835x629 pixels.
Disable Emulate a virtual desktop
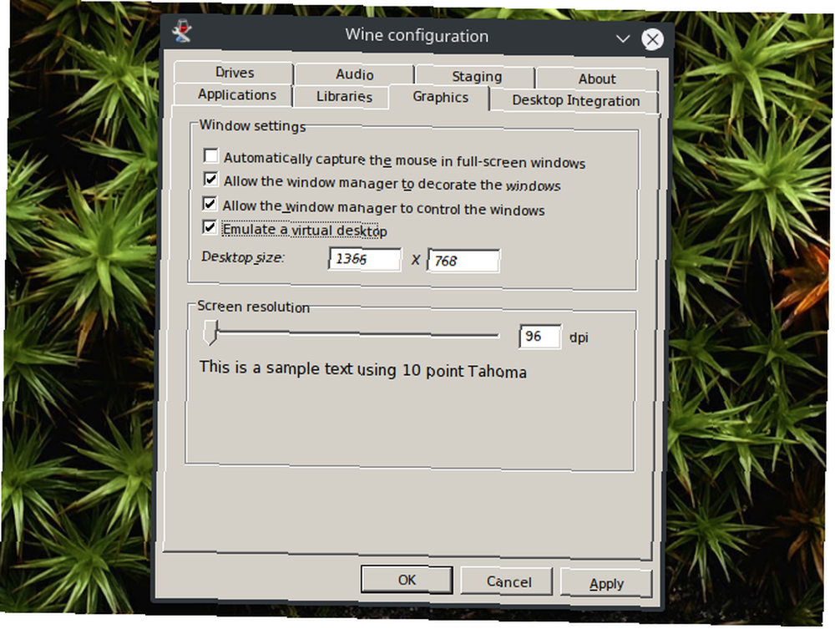coord(209,227)
